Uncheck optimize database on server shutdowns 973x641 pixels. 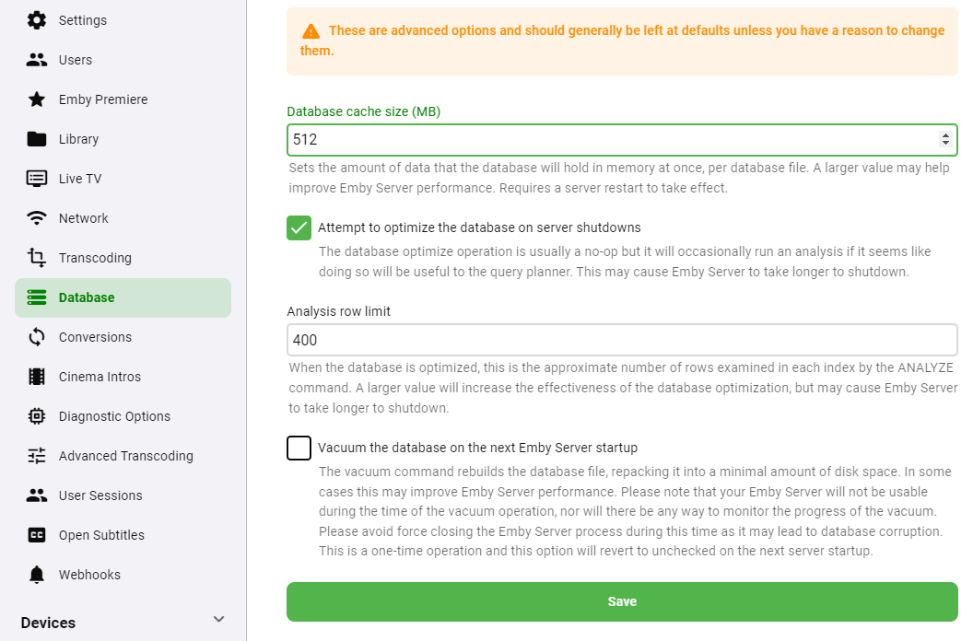[299, 227]
